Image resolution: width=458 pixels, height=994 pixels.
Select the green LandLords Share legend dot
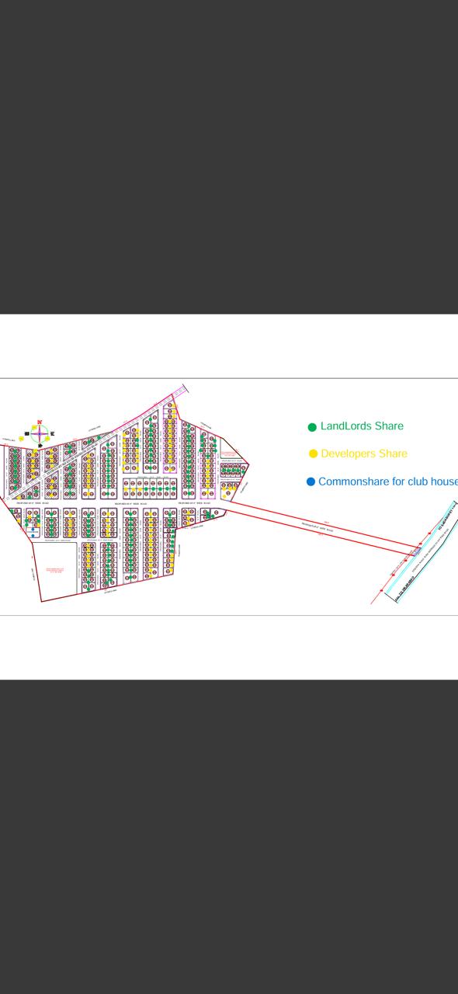(x=312, y=427)
